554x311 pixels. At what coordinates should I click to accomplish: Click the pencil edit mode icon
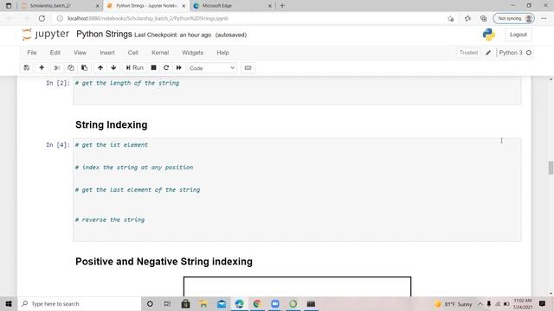tap(488, 53)
